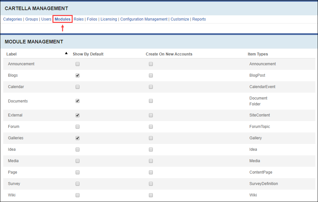
Task: Click the CalendarEvent item type
Action: coord(262,86)
